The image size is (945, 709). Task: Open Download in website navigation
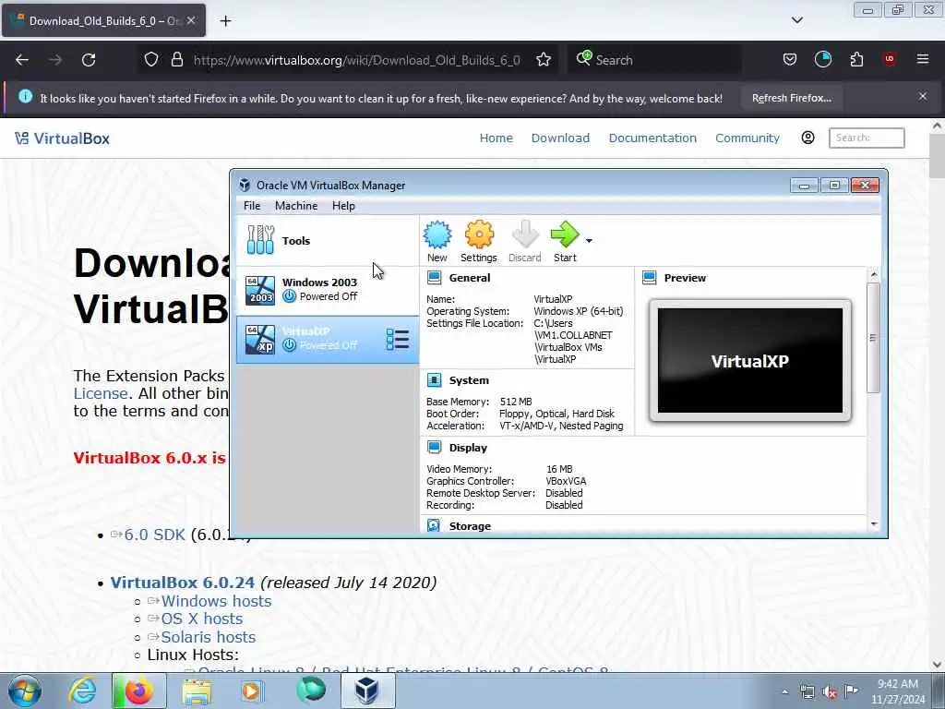coord(560,138)
